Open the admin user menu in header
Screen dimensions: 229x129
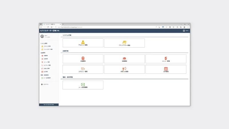(185, 31)
